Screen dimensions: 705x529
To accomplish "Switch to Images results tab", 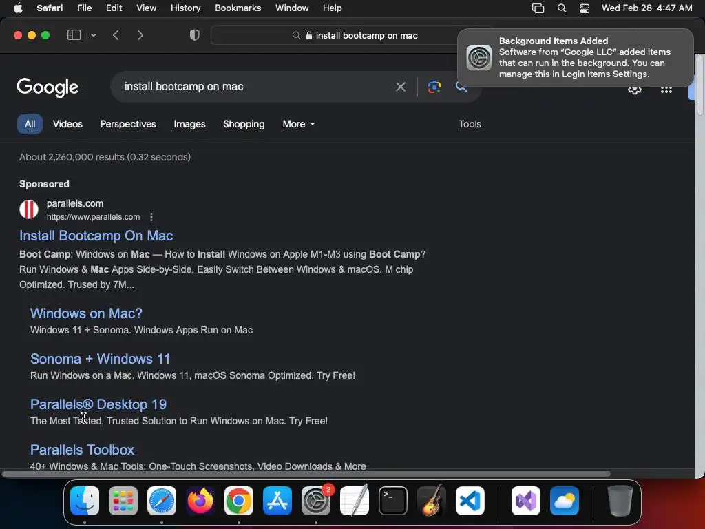I will point(189,124).
